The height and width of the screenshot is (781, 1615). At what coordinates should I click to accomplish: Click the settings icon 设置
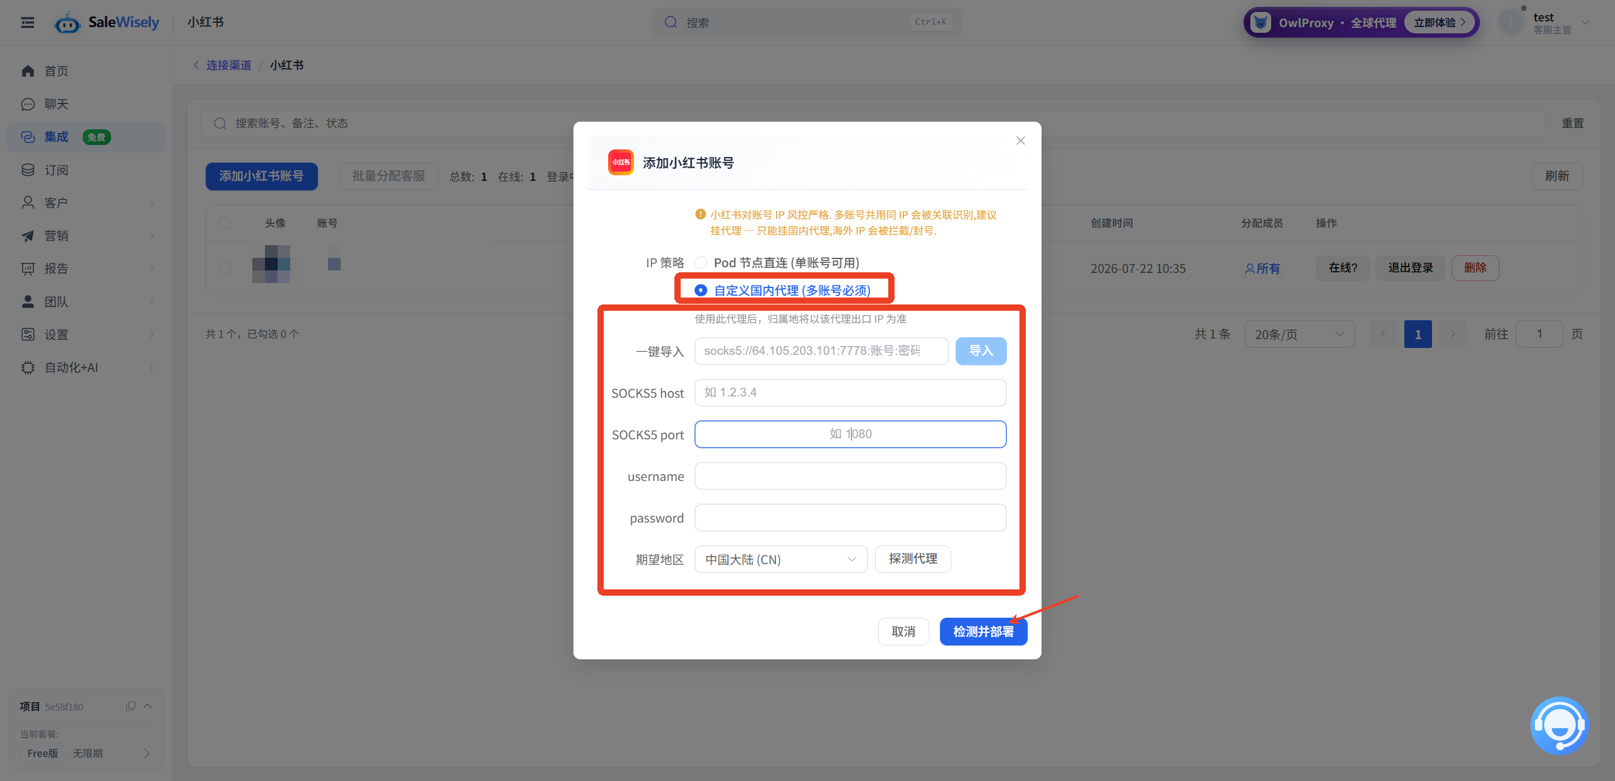point(28,335)
